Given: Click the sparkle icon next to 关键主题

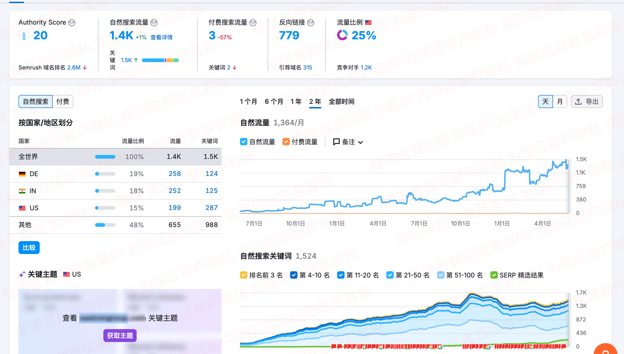Looking at the screenshot, I should (x=22, y=274).
